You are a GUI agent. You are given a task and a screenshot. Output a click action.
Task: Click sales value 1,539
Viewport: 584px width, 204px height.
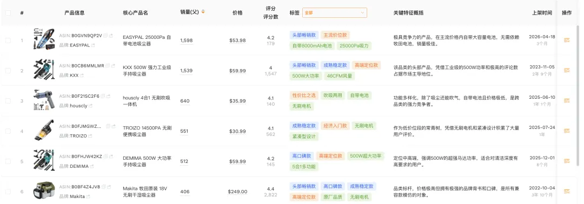[186, 71]
